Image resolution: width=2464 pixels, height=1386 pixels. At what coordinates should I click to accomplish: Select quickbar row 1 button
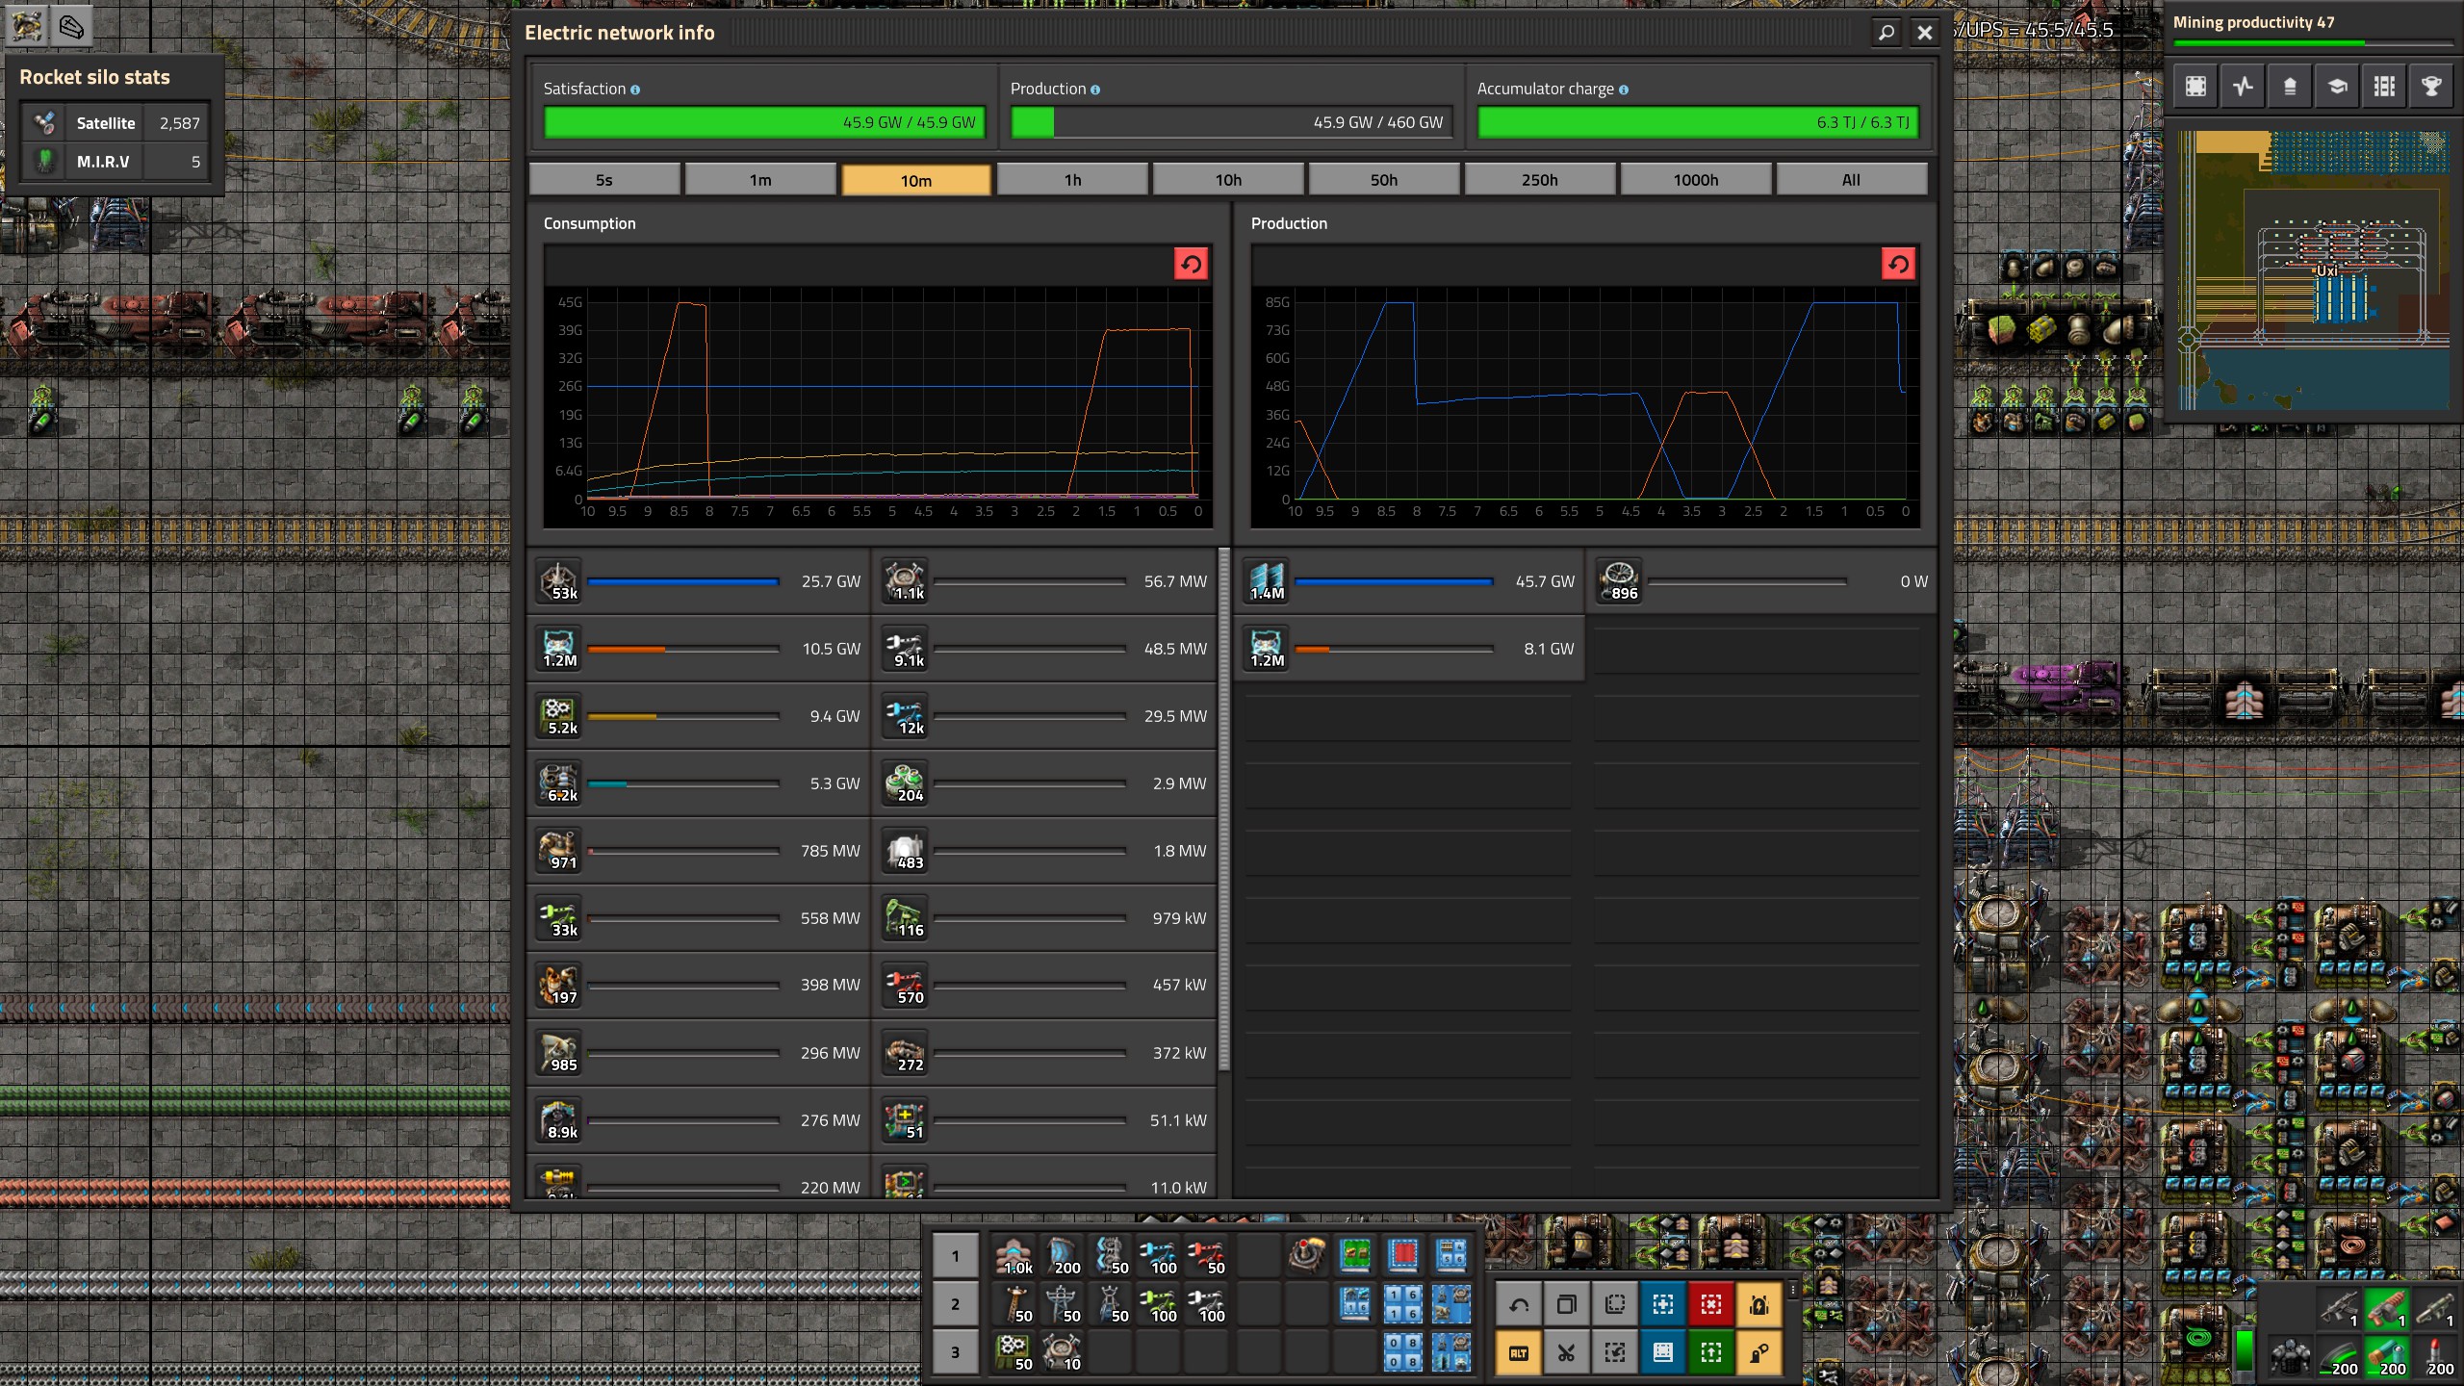tap(955, 1256)
